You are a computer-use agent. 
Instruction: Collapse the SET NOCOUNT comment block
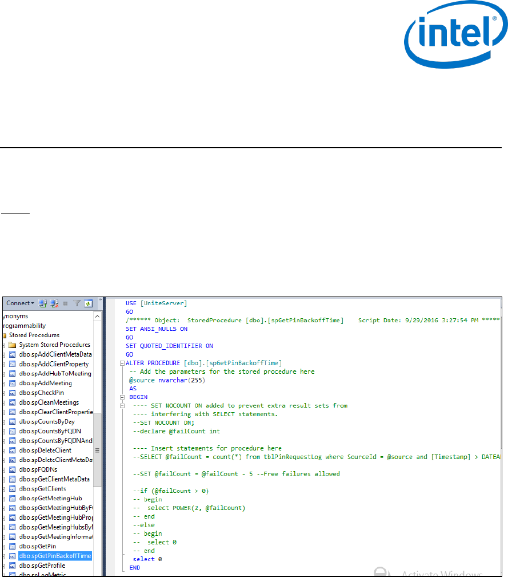tap(122, 406)
